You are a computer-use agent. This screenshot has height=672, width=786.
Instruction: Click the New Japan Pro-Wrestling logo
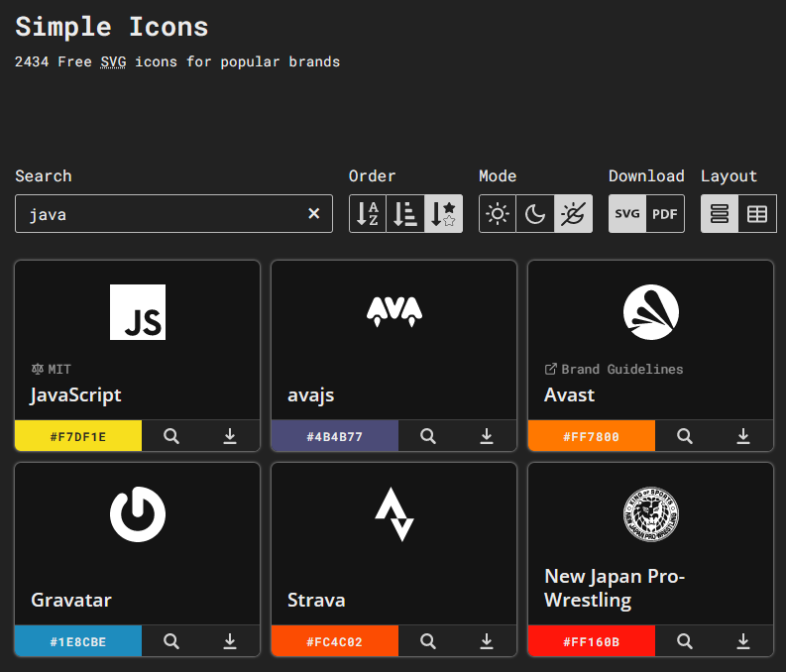pos(650,514)
